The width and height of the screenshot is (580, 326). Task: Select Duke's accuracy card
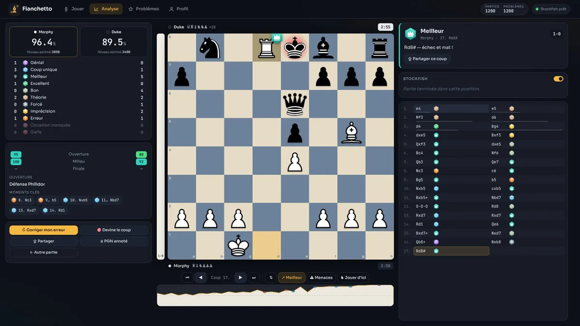(114, 42)
